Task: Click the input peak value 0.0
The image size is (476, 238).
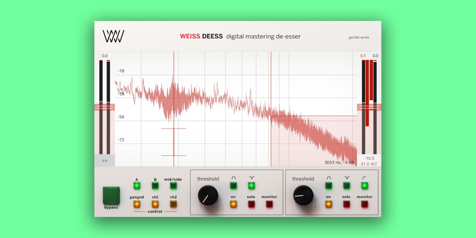Action: click(105, 56)
